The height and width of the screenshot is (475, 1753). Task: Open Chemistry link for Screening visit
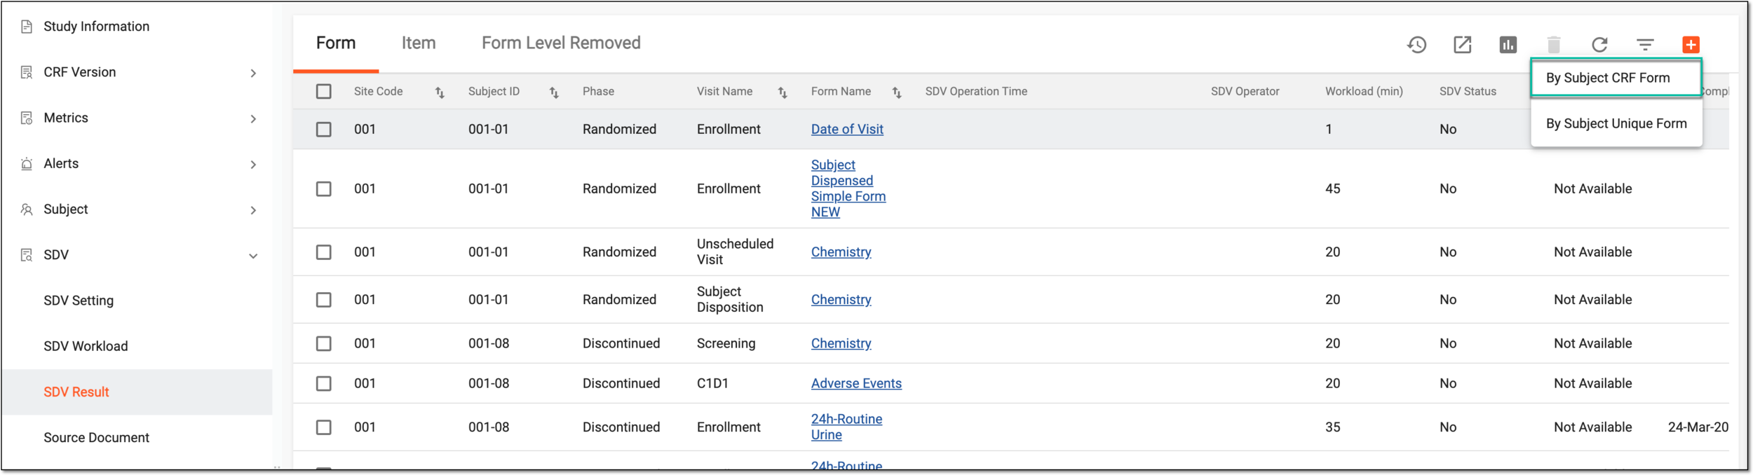[x=841, y=344]
